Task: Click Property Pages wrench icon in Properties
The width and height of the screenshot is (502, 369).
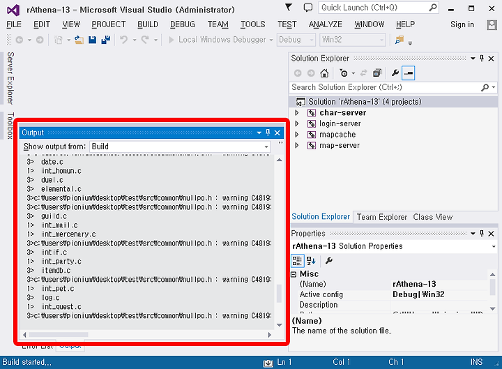Action: coord(329,261)
